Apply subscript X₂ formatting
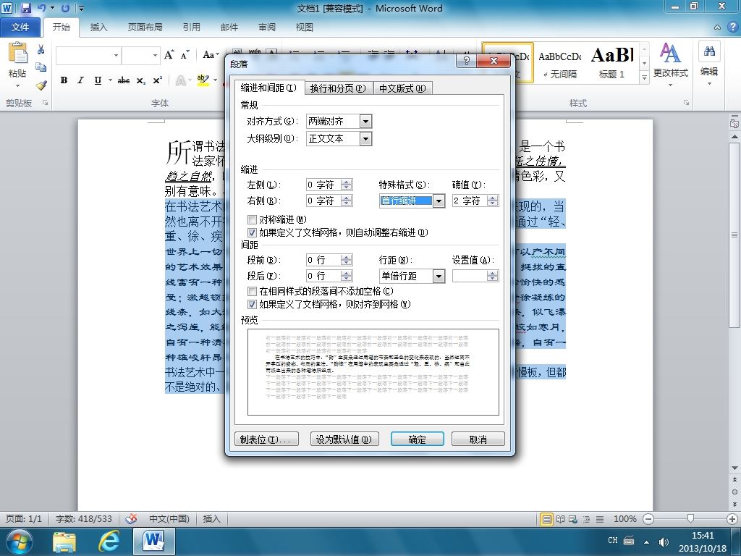 point(141,80)
